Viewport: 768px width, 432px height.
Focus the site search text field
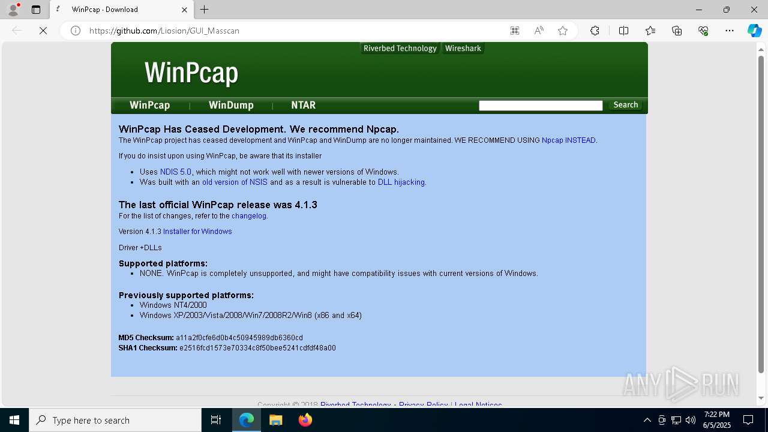pyautogui.click(x=541, y=106)
